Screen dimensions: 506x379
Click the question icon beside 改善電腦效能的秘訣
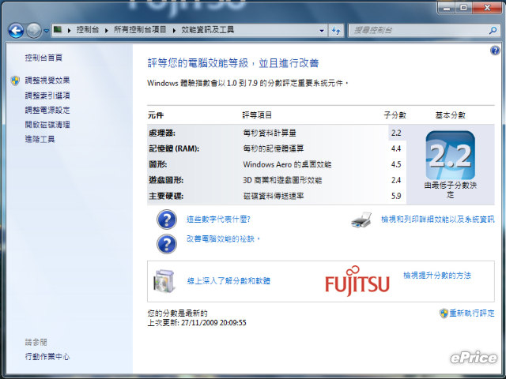pyautogui.click(x=167, y=244)
